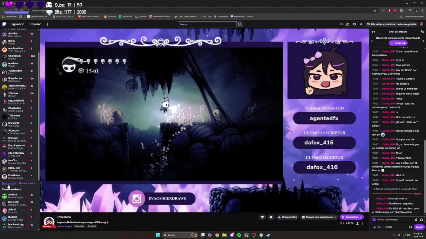The width and height of the screenshot is (426, 239).
Task: Click the Instagram icon on stream overlay
Action: click(x=137, y=199)
